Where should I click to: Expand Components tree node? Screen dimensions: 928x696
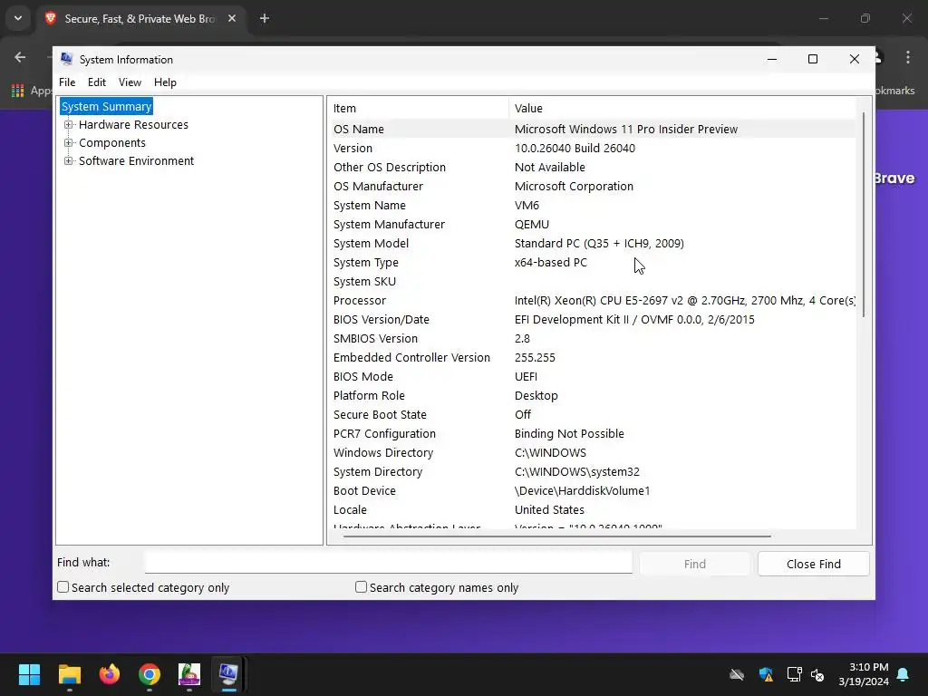tap(69, 142)
